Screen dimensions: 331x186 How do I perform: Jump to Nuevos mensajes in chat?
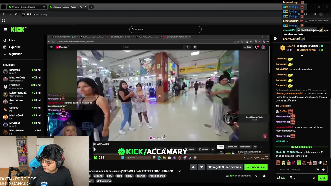pos(301,147)
